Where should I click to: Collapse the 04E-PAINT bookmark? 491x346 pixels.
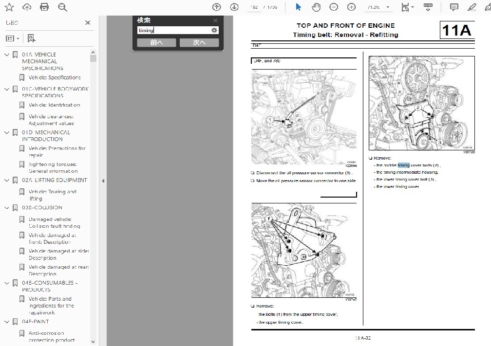(x=7, y=322)
